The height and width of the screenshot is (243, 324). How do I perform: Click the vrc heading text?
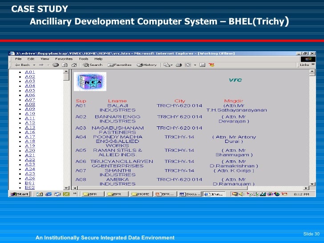tap(235, 80)
